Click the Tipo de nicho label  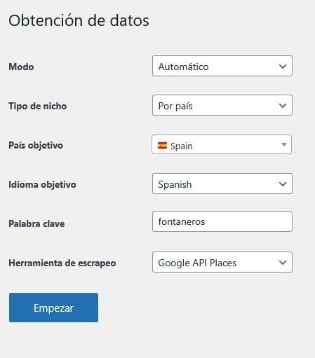[38, 106]
